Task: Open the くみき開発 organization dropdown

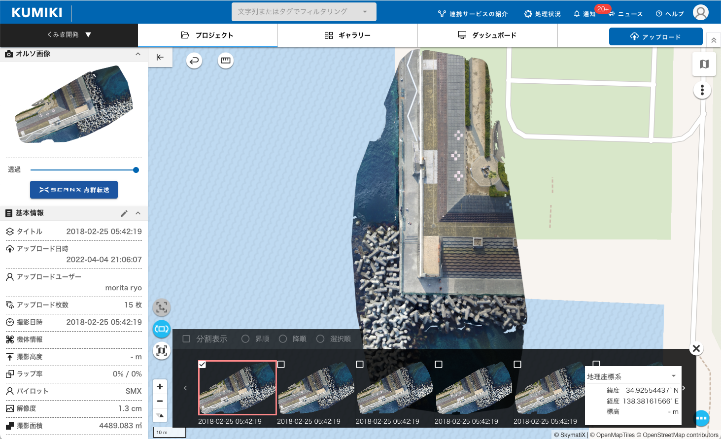Action: [69, 35]
